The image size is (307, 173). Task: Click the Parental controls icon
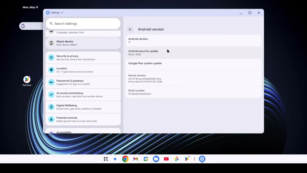[x=51, y=119]
